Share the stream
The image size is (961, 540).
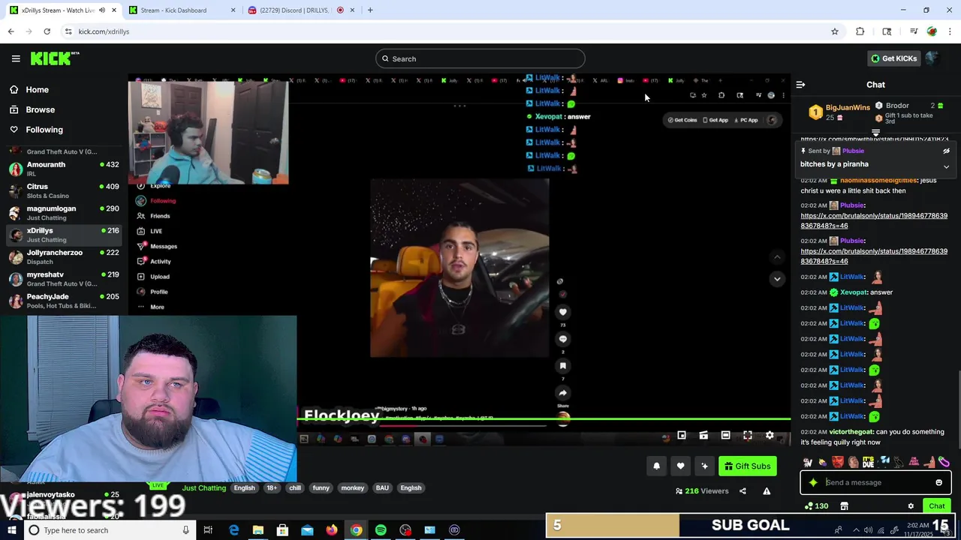[x=743, y=491]
